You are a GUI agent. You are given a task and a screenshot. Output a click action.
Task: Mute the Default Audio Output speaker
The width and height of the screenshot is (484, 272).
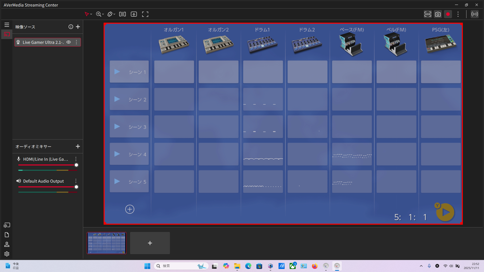click(x=19, y=181)
